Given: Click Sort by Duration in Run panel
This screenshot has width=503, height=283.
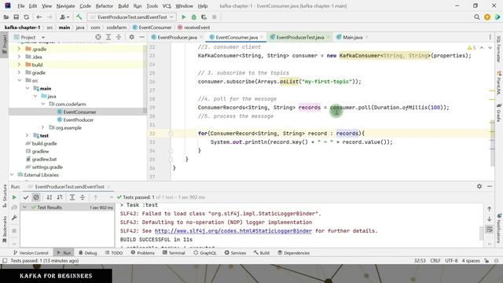Looking at the screenshot, I should [60, 197].
